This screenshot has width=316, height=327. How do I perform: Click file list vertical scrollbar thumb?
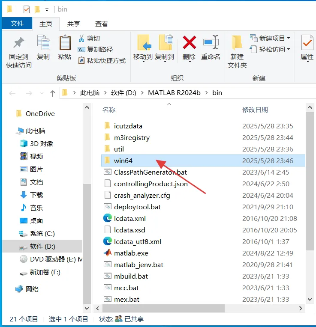click(x=310, y=181)
